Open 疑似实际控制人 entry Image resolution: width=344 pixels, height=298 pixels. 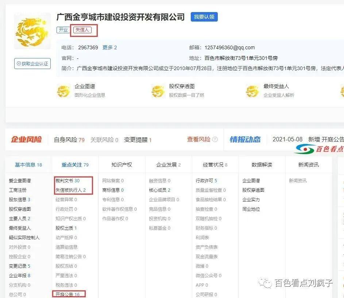[24, 238]
